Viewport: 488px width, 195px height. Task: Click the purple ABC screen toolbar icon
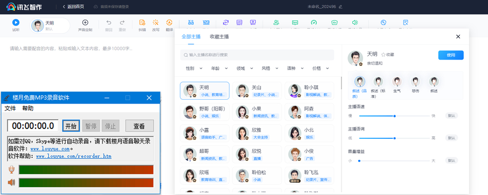coord(239,22)
